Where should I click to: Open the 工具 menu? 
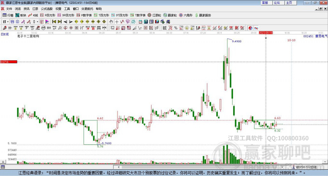[67, 9]
